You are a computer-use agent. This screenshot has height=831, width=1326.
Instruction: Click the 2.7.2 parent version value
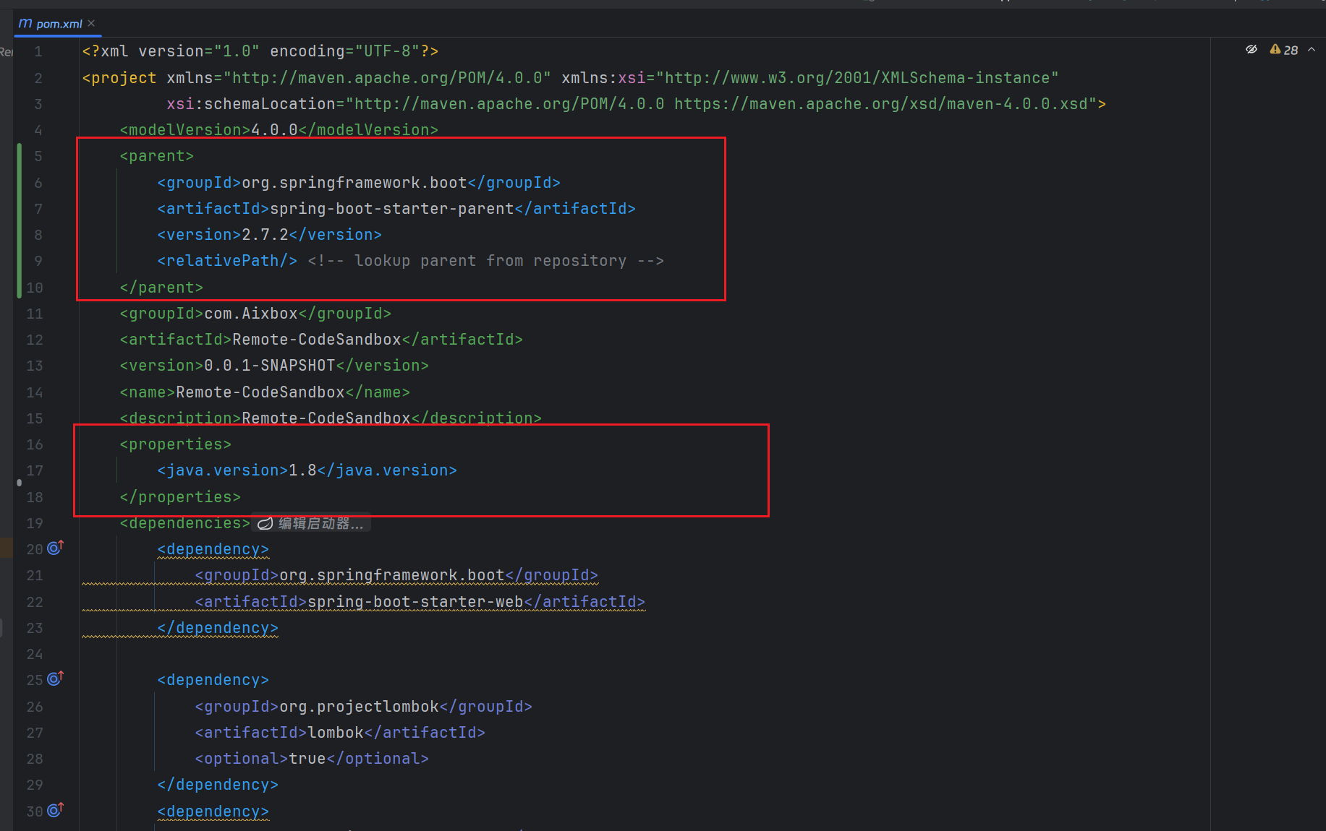pyautogui.click(x=265, y=235)
